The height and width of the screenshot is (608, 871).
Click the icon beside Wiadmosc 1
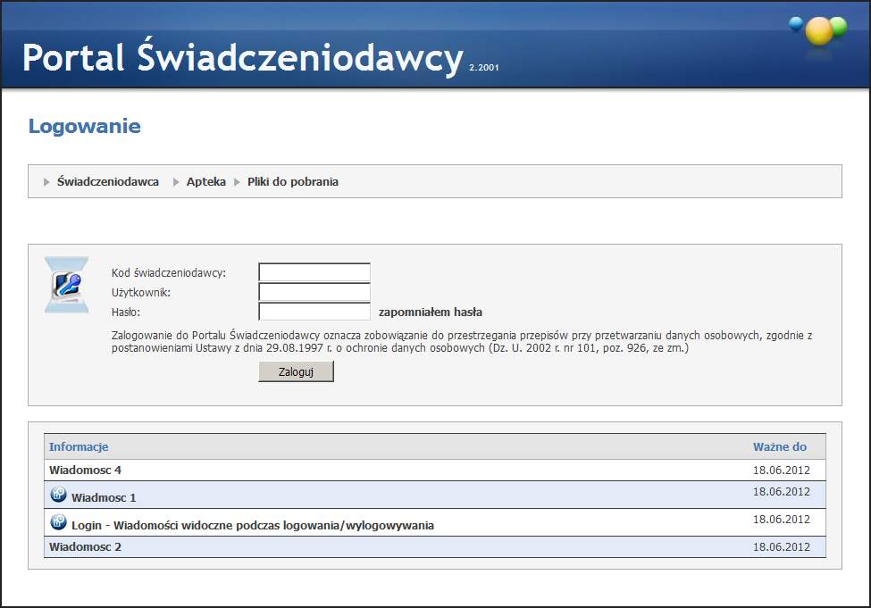(x=58, y=495)
